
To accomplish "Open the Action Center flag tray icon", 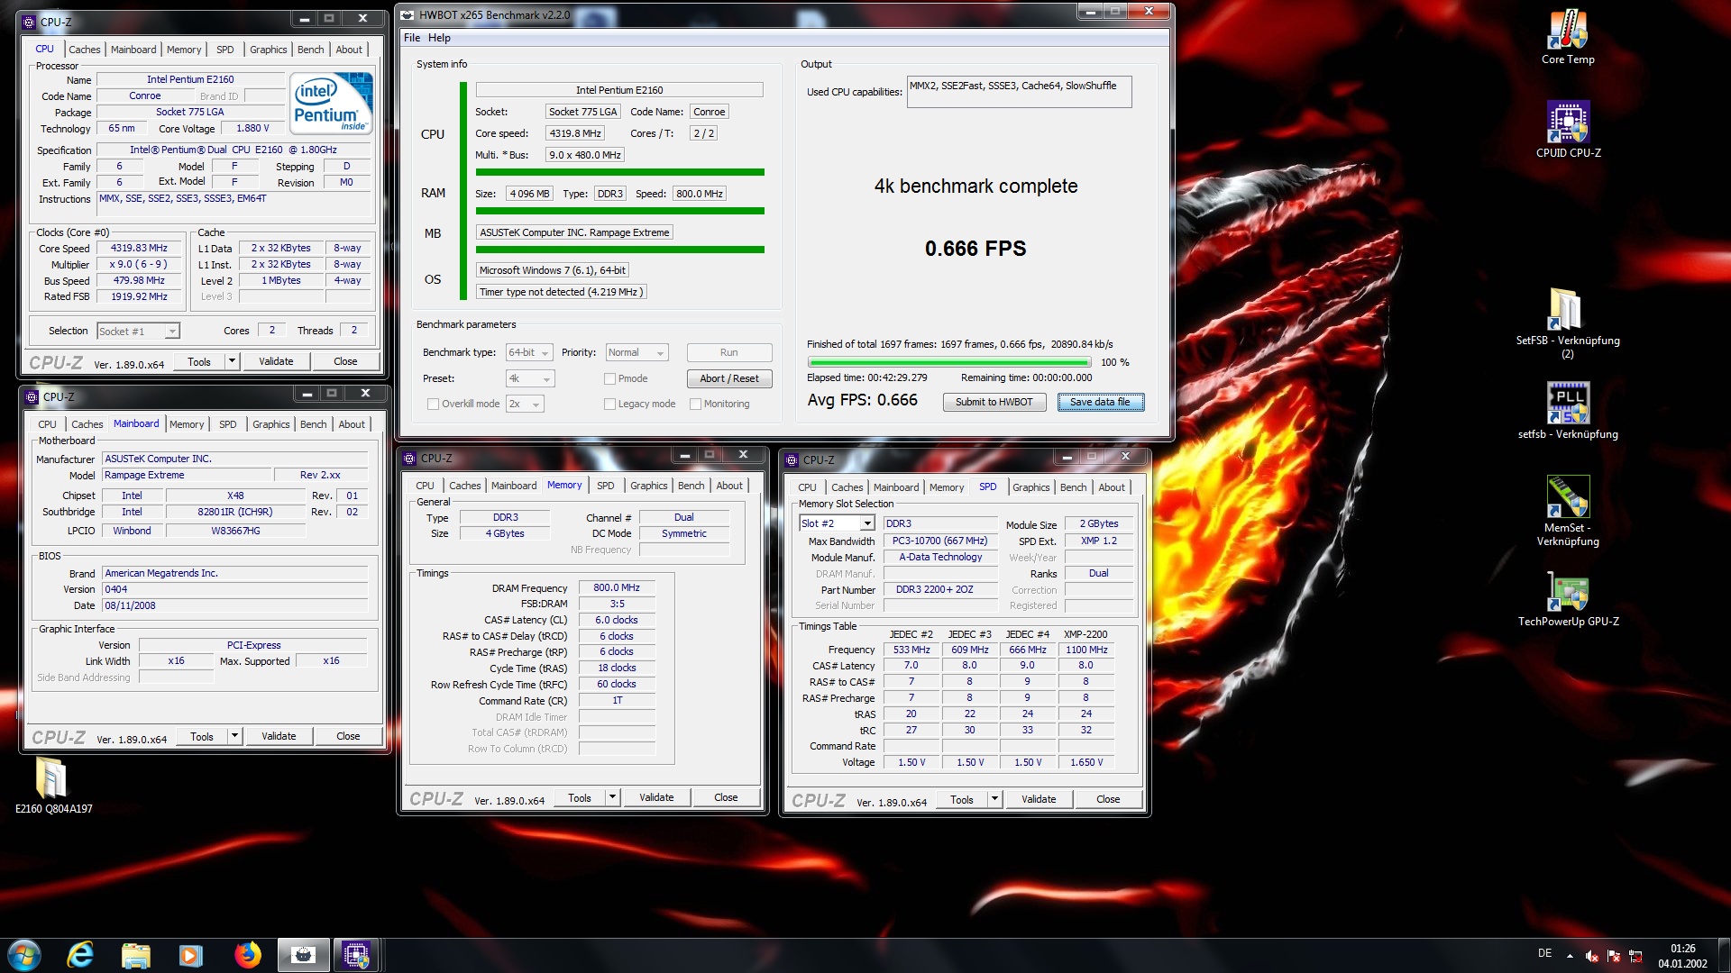I will [x=1614, y=956].
